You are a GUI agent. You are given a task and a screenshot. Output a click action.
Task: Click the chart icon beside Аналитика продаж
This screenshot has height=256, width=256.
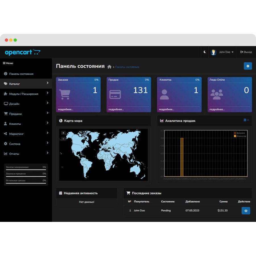point(162,121)
